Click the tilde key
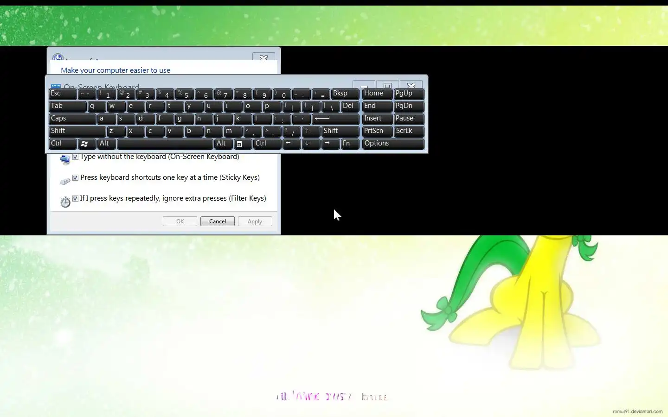Viewport: 668px width, 417px height. (87, 94)
